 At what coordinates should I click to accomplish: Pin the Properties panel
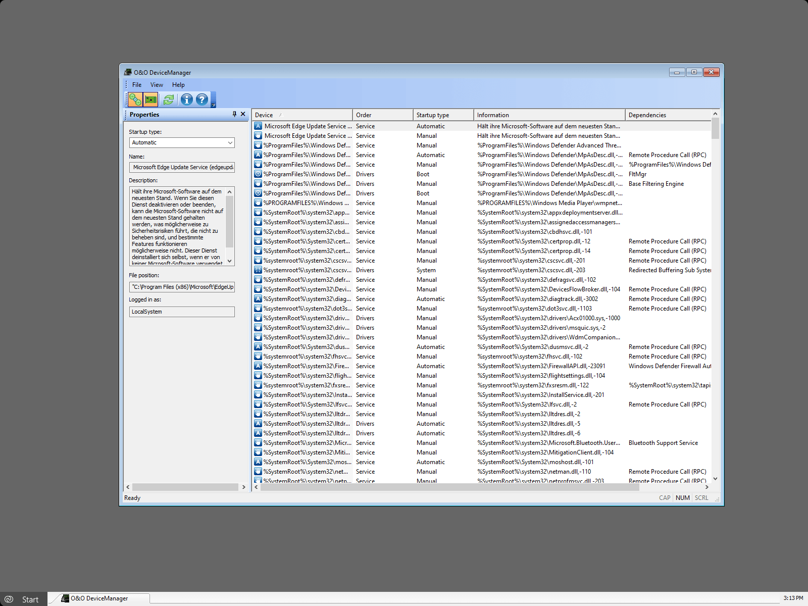pyautogui.click(x=234, y=114)
